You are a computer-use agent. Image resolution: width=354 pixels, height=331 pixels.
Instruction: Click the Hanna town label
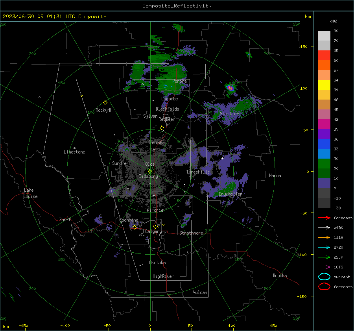(x=275, y=176)
